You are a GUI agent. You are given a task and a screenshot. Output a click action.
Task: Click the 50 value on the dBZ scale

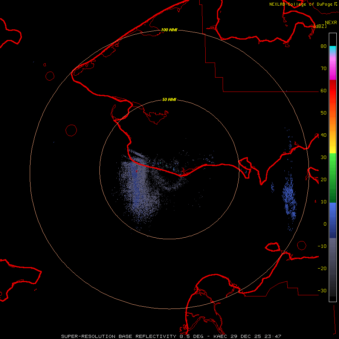coord(324,113)
